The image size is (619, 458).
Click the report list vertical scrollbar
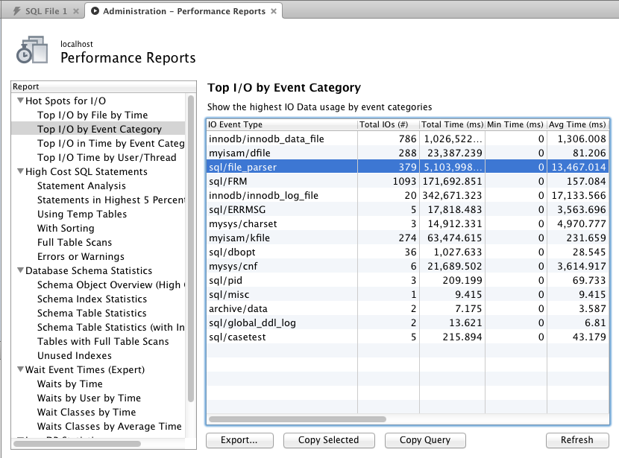click(191, 246)
